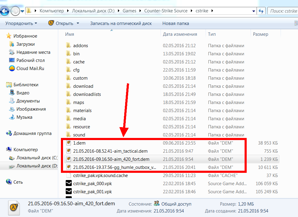The width and height of the screenshot is (298, 217).
Task: Select the cfg folder icon
Action: (68, 70)
